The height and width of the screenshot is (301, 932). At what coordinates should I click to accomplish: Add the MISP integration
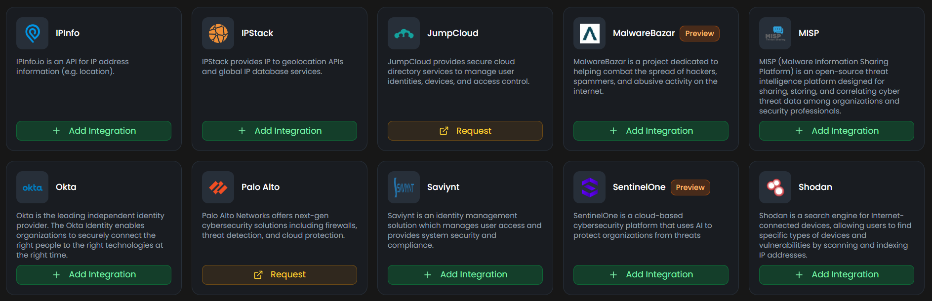(837, 131)
